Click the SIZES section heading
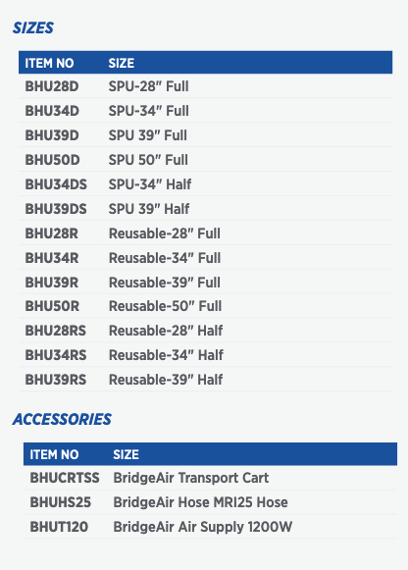This screenshot has width=408, height=570. pyautogui.click(x=33, y=28)
